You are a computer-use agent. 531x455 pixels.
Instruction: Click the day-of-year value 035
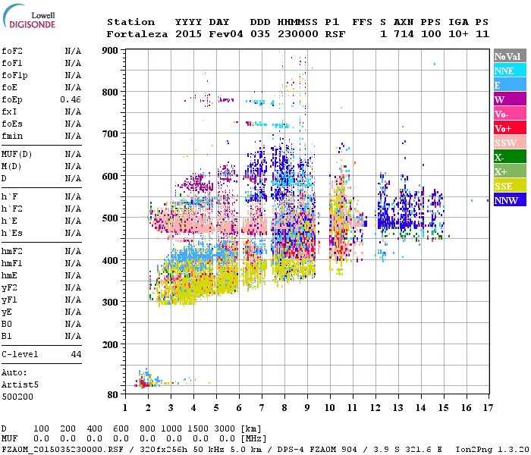(x=260, y=34)
